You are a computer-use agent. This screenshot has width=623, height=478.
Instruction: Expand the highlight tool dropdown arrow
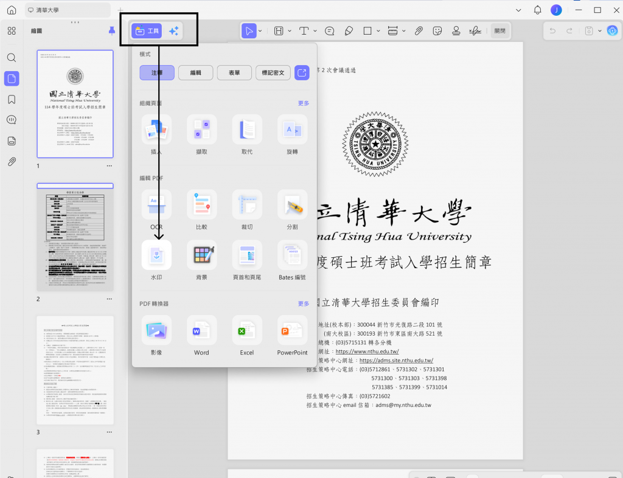[x=290, y=31]
